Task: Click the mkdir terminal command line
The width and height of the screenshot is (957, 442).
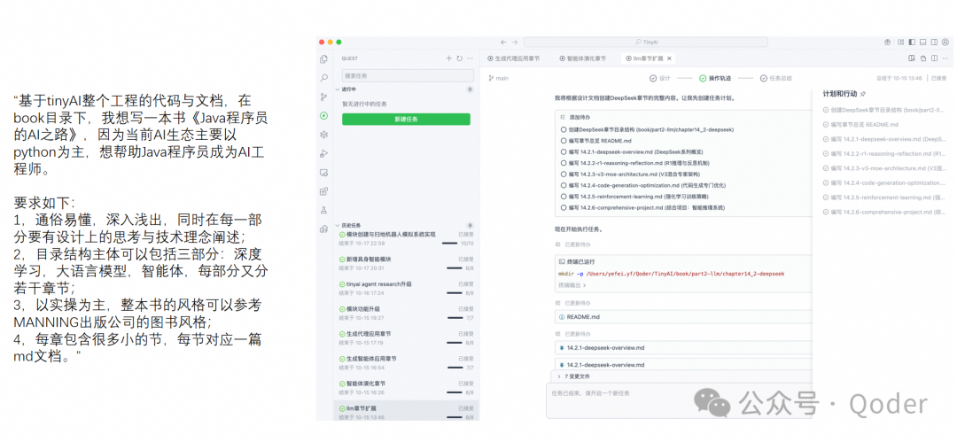Action: click(x=671, y=273)
